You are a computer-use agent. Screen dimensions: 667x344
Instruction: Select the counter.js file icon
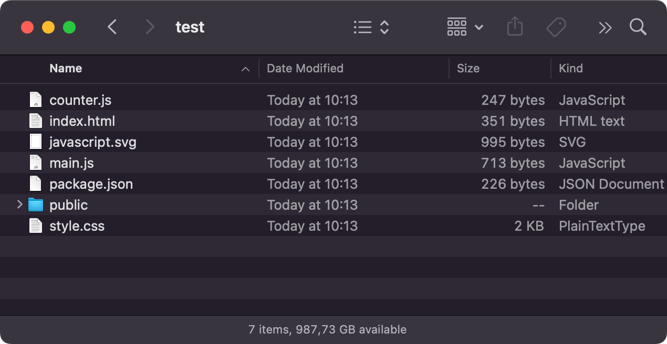(x=35, y=100)
